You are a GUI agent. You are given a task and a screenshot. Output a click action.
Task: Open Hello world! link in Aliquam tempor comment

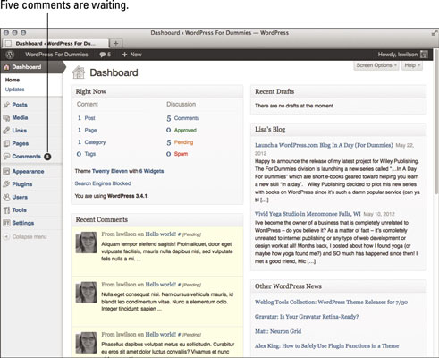click(161, 234)
